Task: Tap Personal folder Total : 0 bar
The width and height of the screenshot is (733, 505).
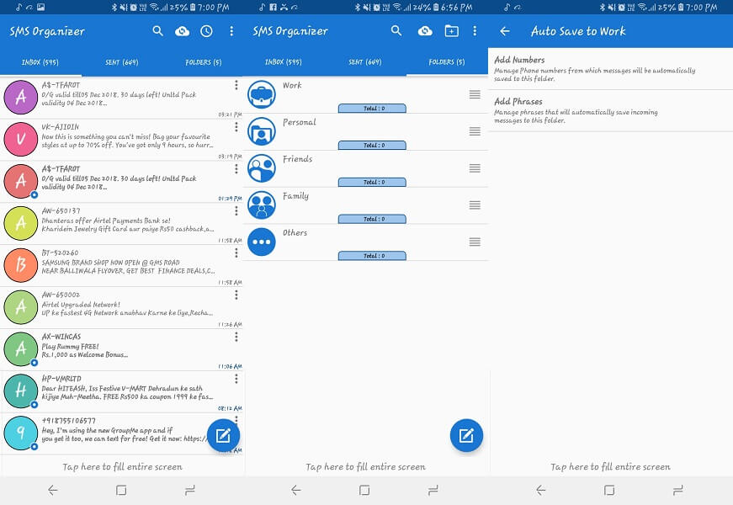Action: click(372, 146)
